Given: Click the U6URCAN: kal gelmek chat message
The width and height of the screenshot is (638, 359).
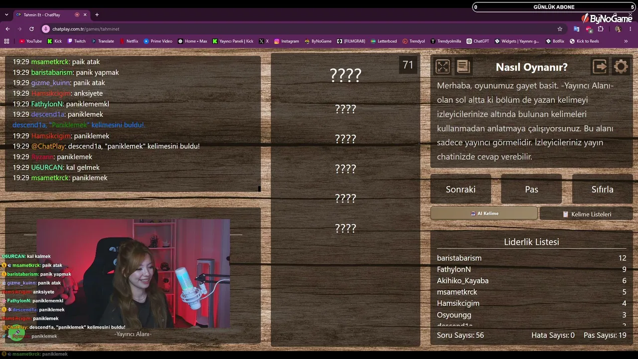Looking at the screenshot, I should click(56, 168).
